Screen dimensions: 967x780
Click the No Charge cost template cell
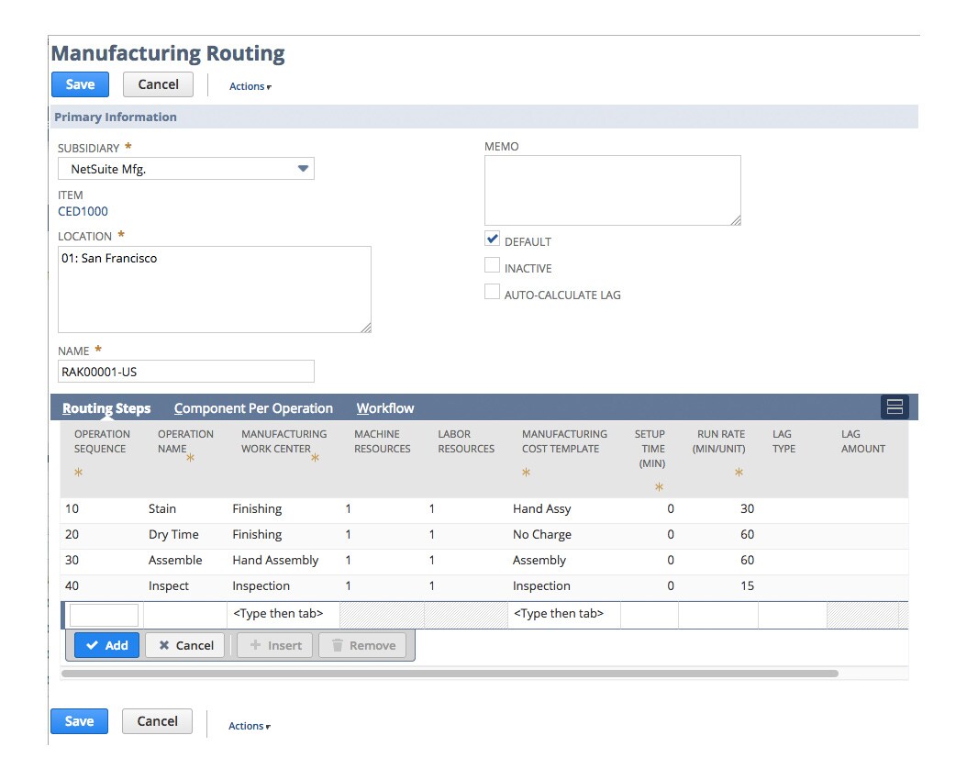tap(541, 535)
